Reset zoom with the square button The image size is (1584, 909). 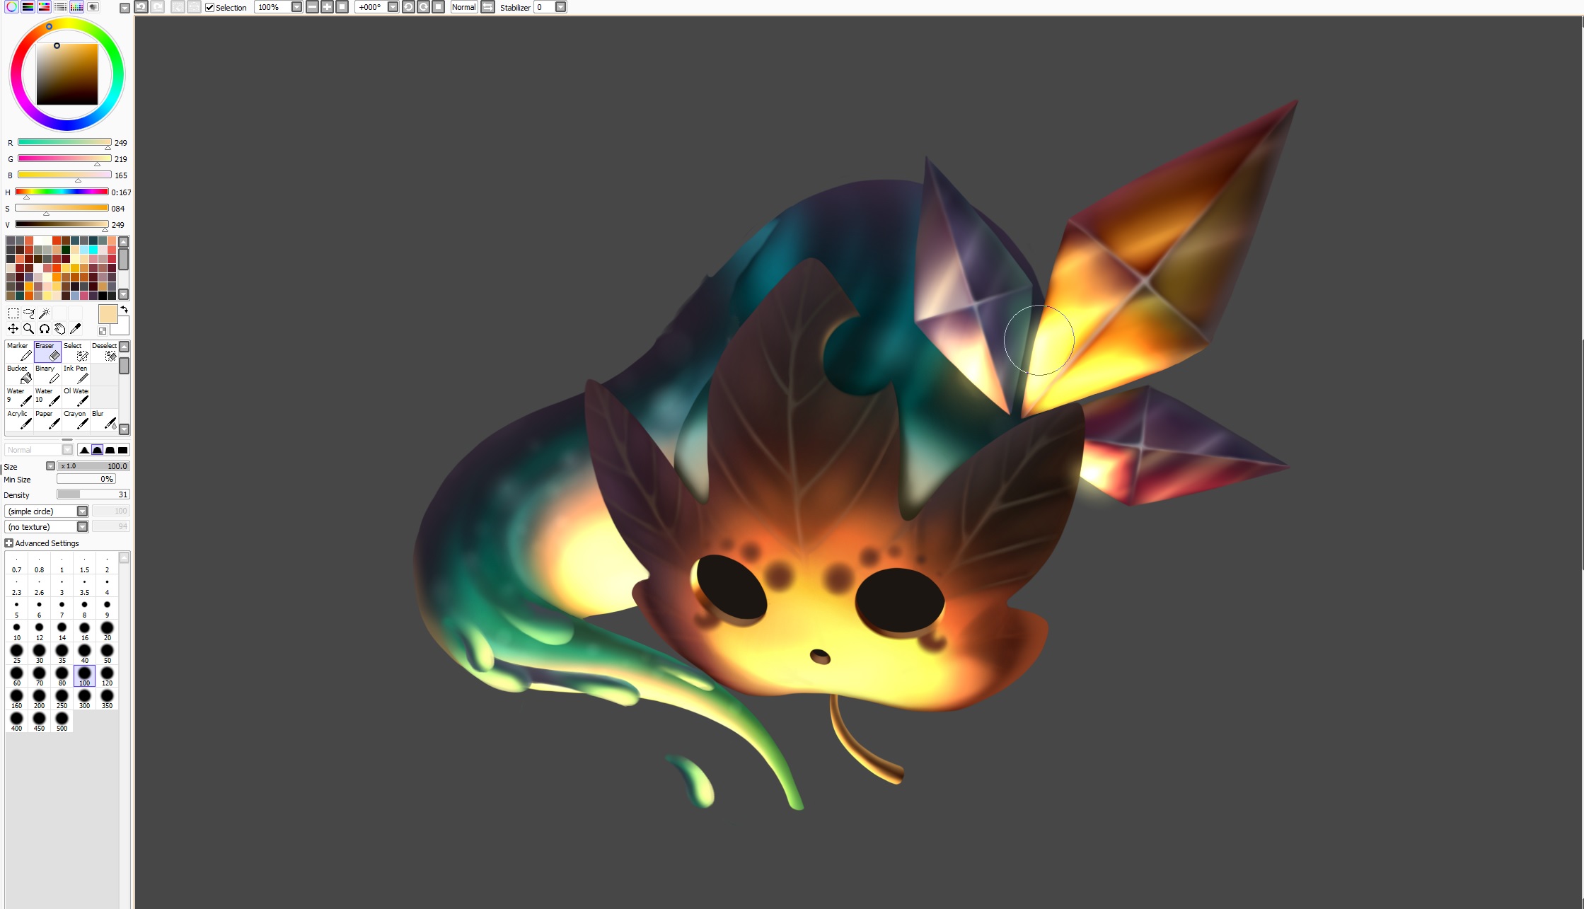point(342,7)
